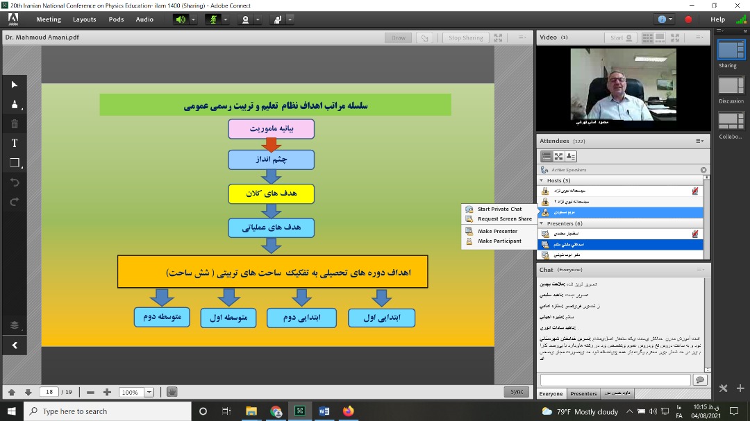Click the send chat message icon
Image resolution: width=750 pixels, height=421 pixels.
click(699, 379)
